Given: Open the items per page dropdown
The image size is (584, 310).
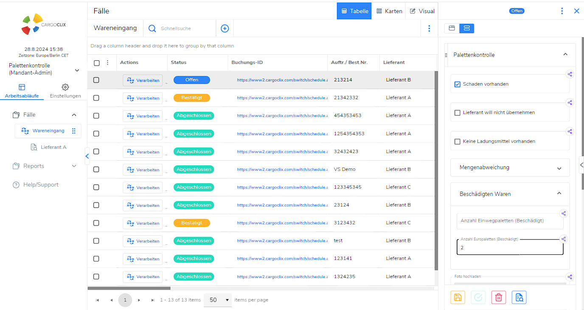Looking at the screenshot, I should [x=218, y=300].
